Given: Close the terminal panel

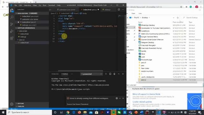Looking at the screenshot, I should coord(123,74).
